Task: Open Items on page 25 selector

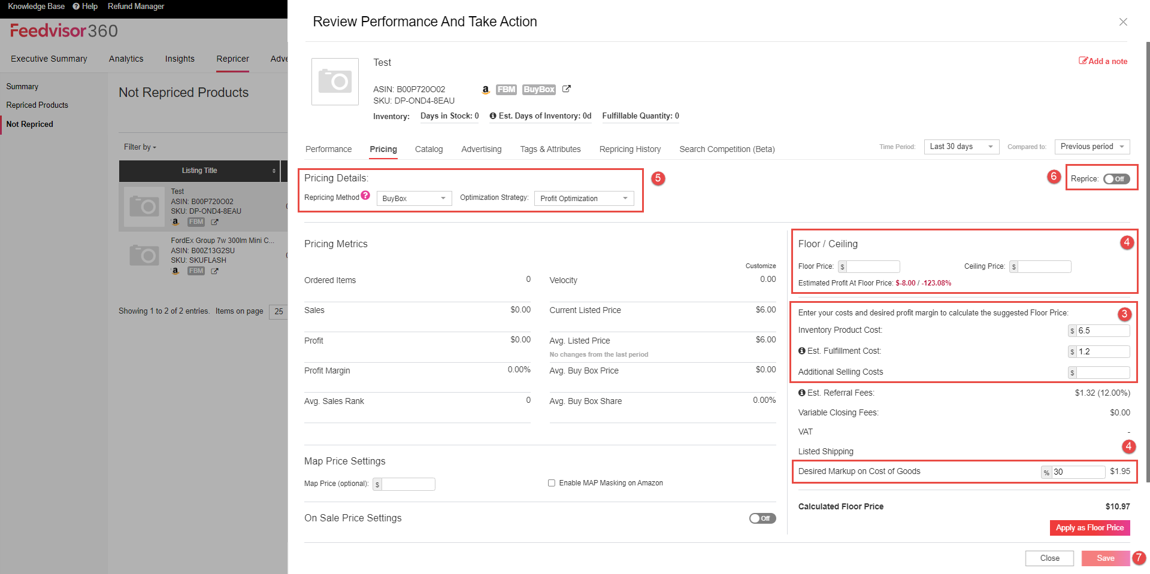Action: pyautogui.click(x=279, y=311)
